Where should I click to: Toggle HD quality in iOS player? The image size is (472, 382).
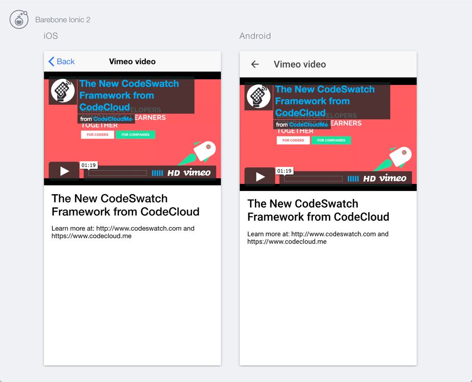[x=174, y=173]
